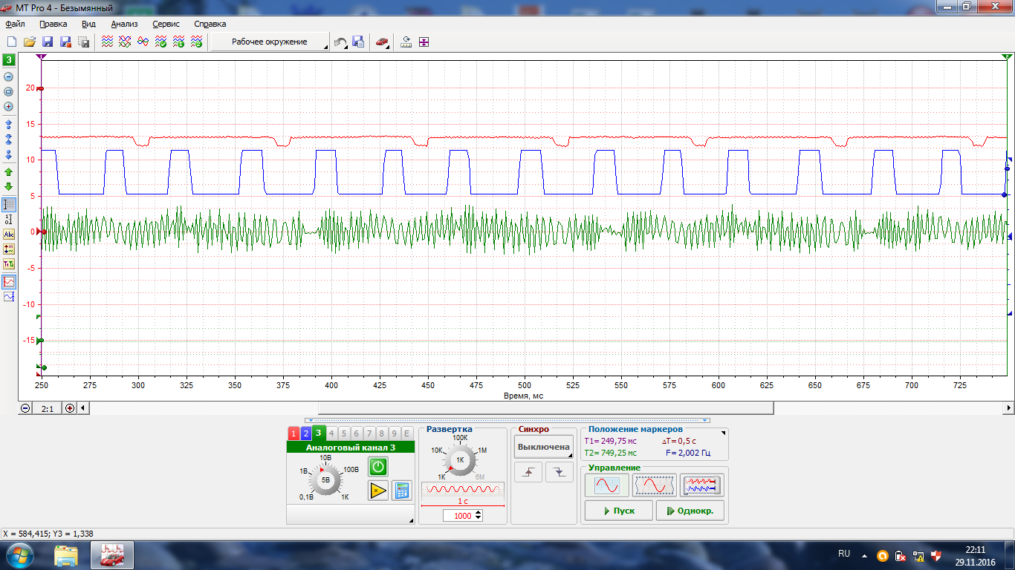1015x570 pixels.
Task: Click the blue floppy save icon
Action: 48,42
